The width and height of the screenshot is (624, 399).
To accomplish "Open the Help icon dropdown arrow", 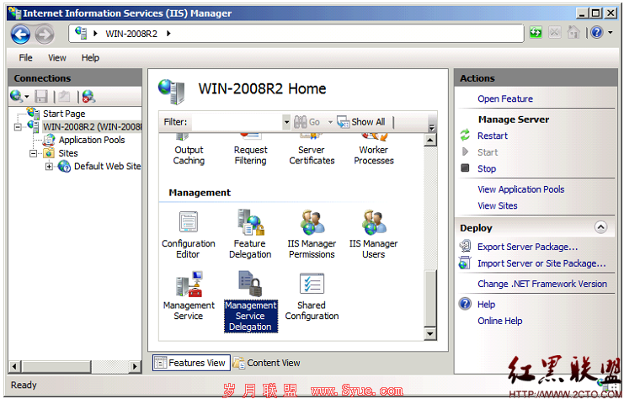I will 610,32.
